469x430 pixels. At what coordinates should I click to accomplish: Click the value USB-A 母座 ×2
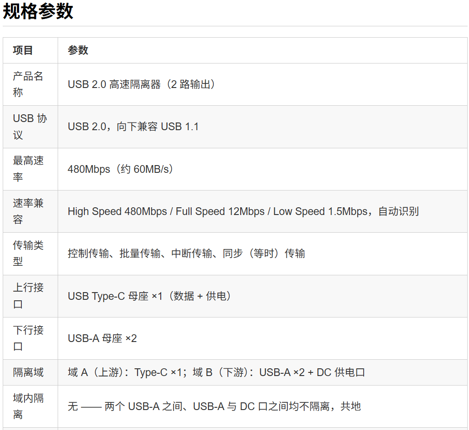coord(102,338)
